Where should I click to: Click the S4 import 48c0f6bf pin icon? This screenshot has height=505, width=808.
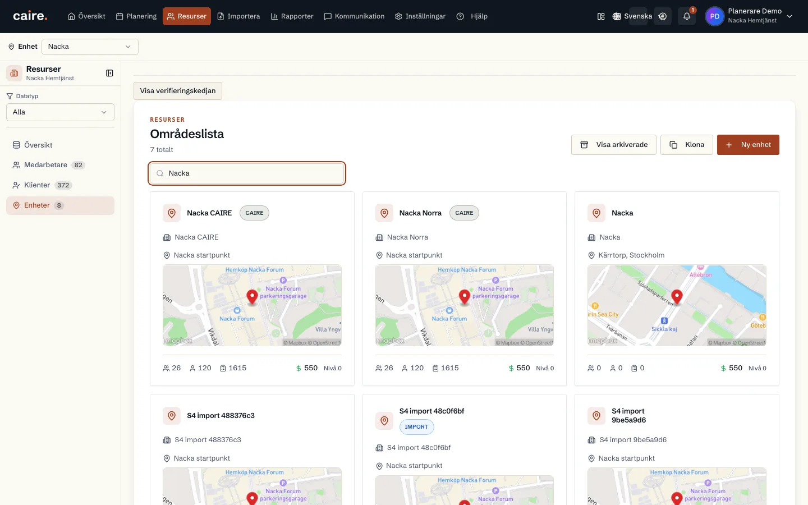(384, 420)
